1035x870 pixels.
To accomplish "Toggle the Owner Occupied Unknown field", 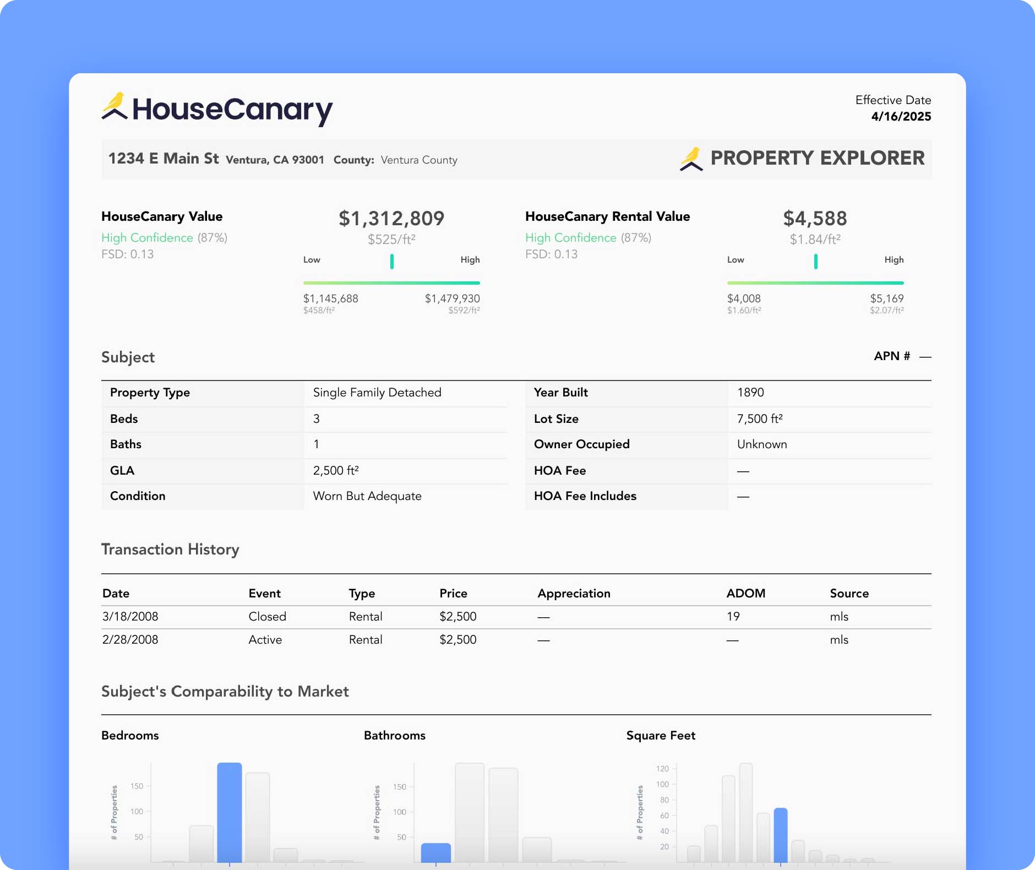I will 762,444.
